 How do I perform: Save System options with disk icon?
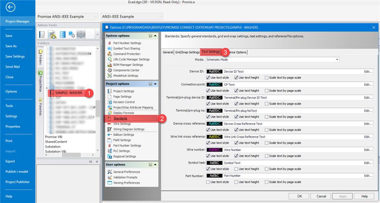[150, 36]
